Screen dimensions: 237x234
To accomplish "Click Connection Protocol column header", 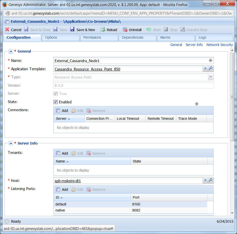I will [x=100, y=119].
